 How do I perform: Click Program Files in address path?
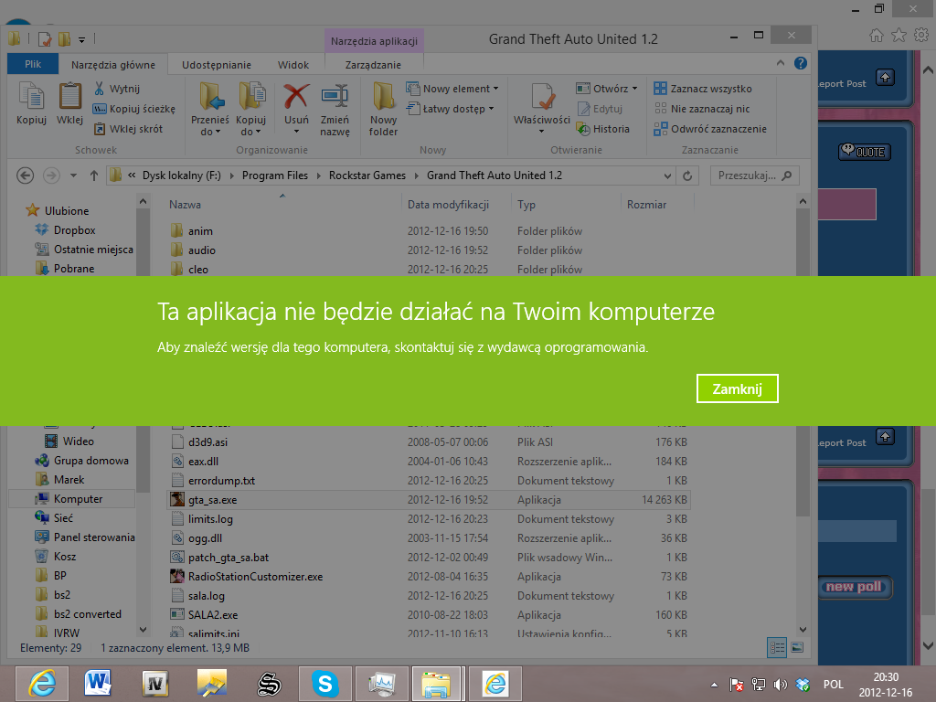point(275,175)
